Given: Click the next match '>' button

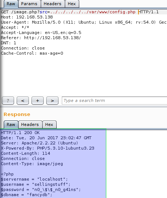Looking at the screenshot, I should pos(53,100).
